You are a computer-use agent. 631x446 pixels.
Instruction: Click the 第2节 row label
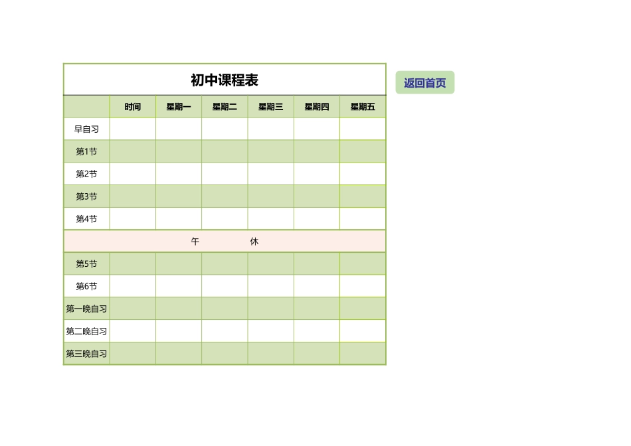coord(86,173)
